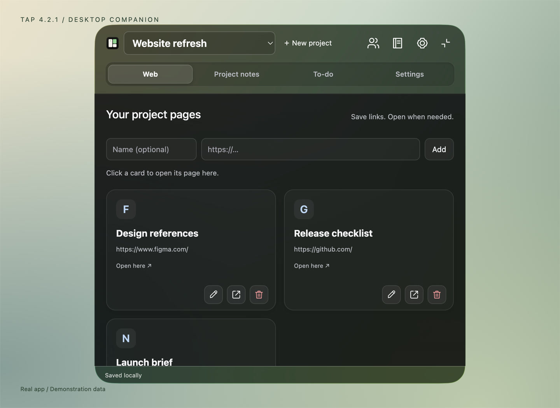Click the New project button
Screen dimensions: 560x408
[308, 43]
